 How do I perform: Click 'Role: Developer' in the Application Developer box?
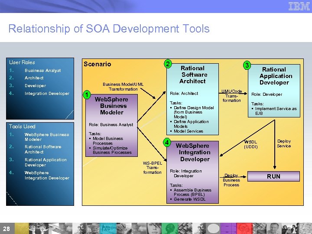(266, 94)
